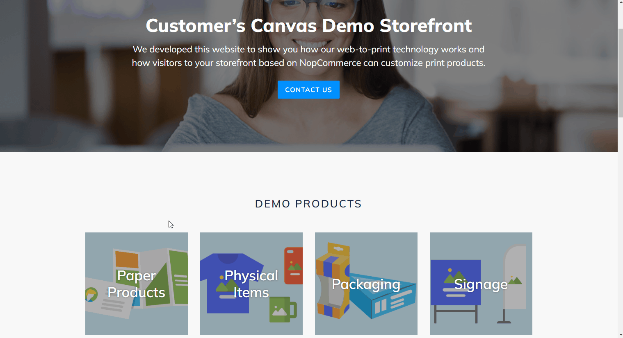Click the green photo mug illustration

tap(283, 309)
